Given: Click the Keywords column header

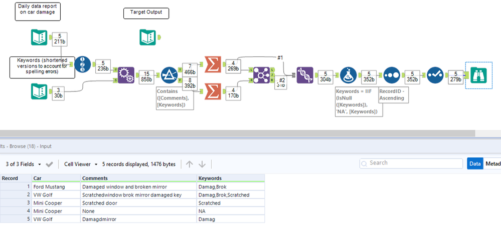Looking at the screenshot, I should click(231, 178).
